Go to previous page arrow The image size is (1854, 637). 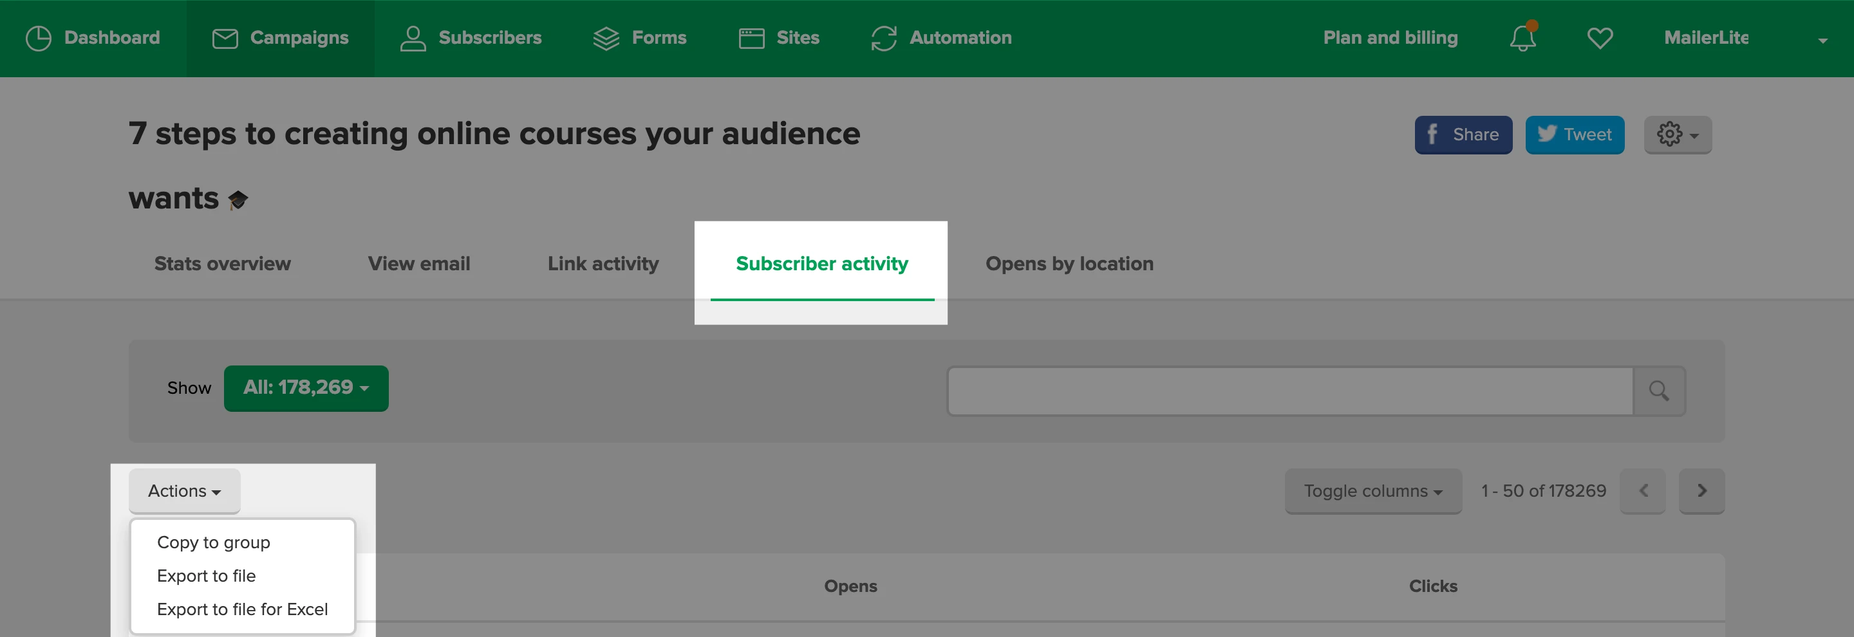tap(1642, 491)
